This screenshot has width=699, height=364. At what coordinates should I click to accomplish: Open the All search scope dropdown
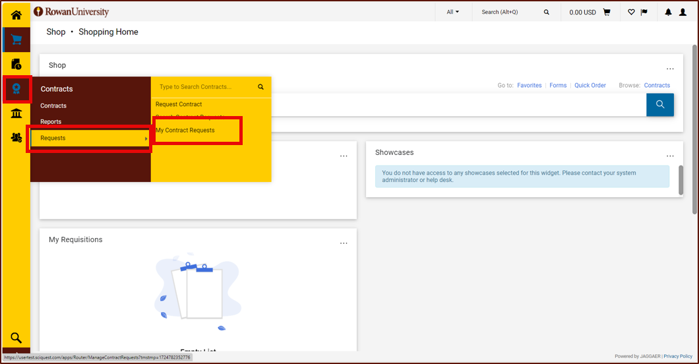coord(452,12)
